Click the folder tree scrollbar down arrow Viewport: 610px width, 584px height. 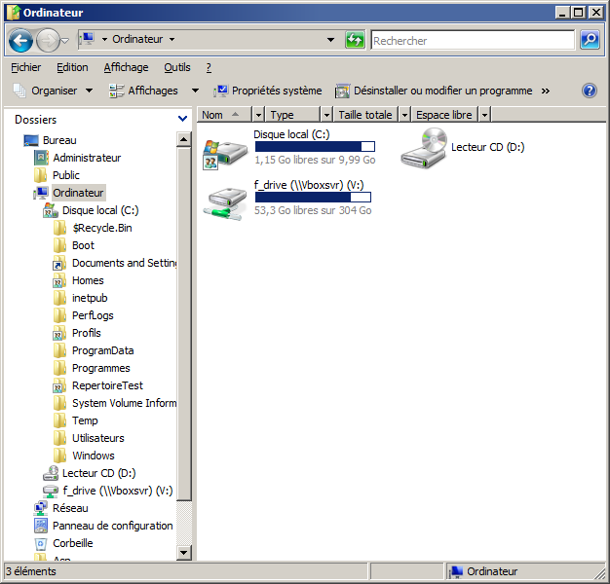(x=184, y=553)
